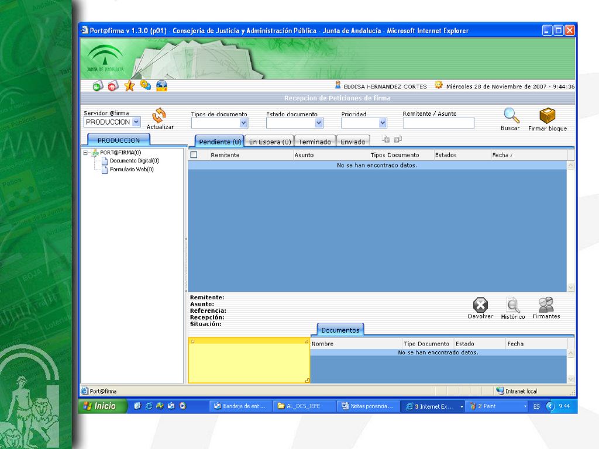The height and width of the screenshot is (449, 599).
Task: Click the yellow notes area
Action: (249, 360)
